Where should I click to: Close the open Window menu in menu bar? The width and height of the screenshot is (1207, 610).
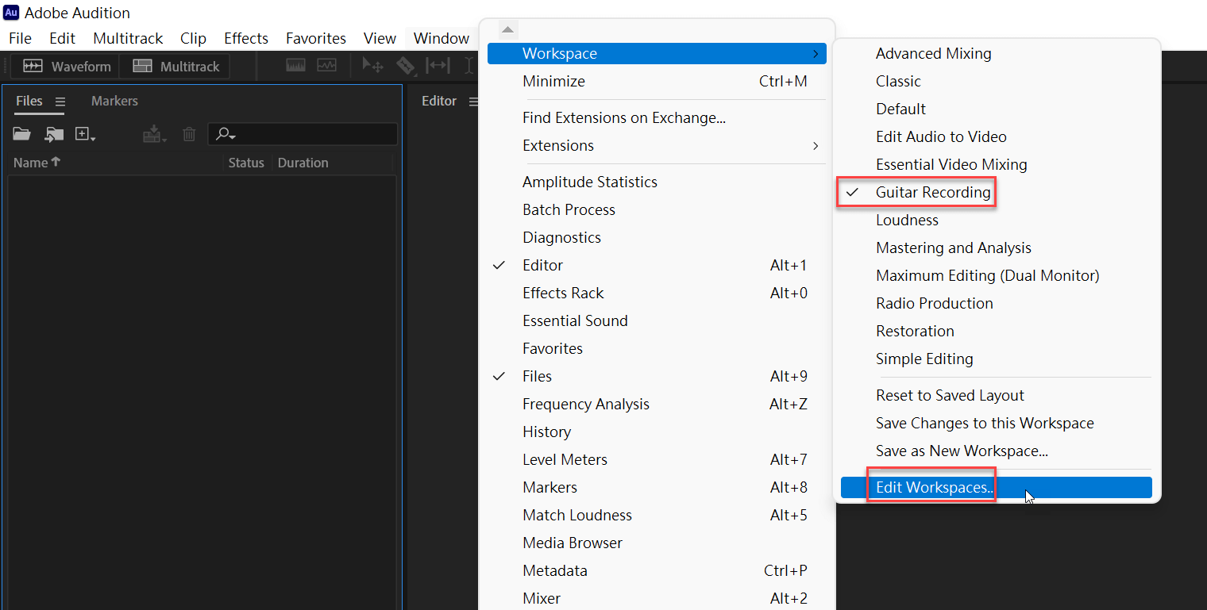(x=442, y=38)
